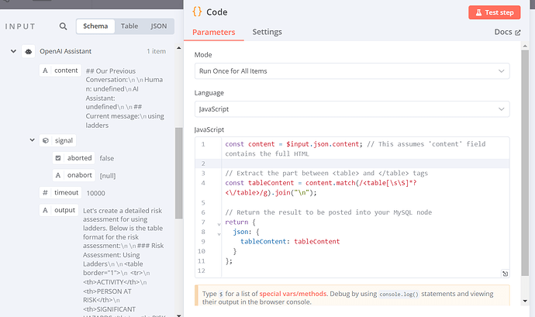
Task: Open the Mode dropdown Run Once for All Items
Action: [352, 71]
